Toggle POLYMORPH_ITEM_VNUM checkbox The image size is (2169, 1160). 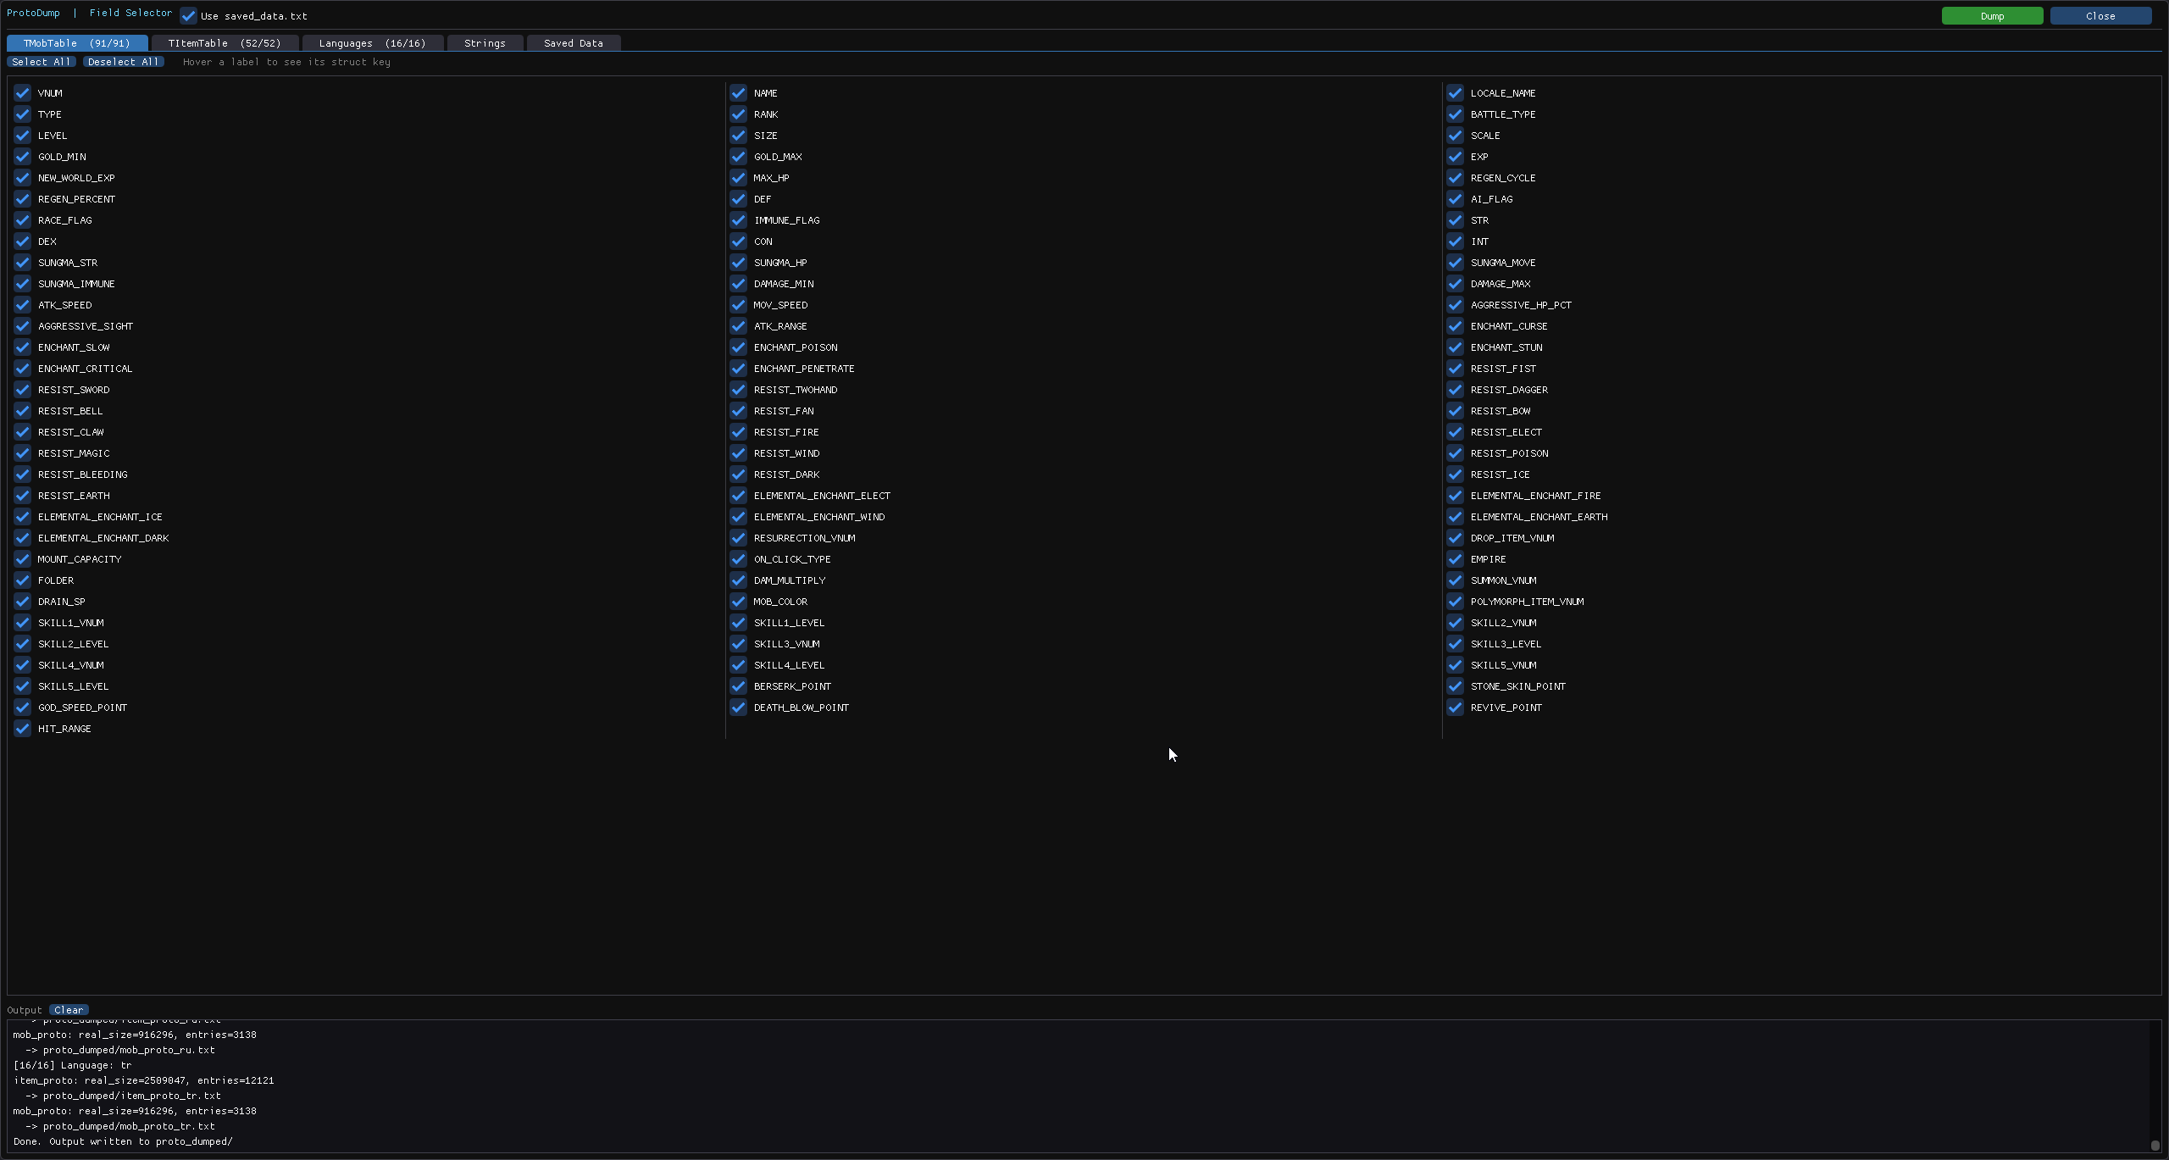(x=1456, y=602)
